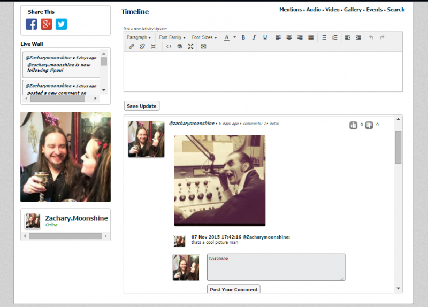Insert page break icon
This screenshot has width=428, height=307.
coord(154,47)
